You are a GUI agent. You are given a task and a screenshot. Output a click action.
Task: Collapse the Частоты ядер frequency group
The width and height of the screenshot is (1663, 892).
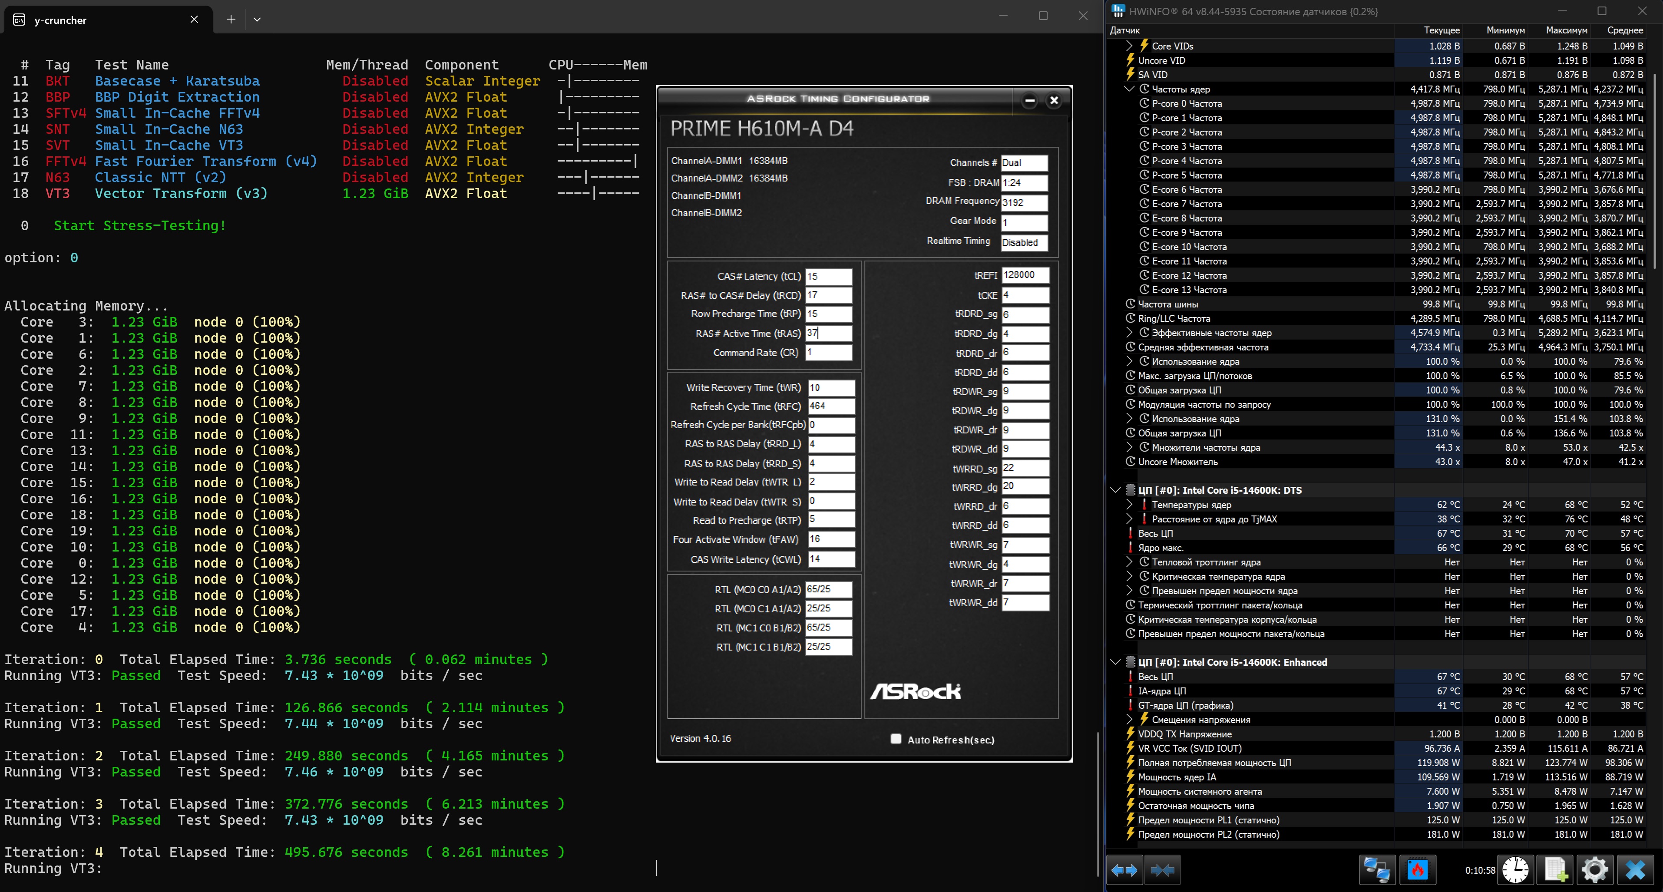(x=1129, y=89)
